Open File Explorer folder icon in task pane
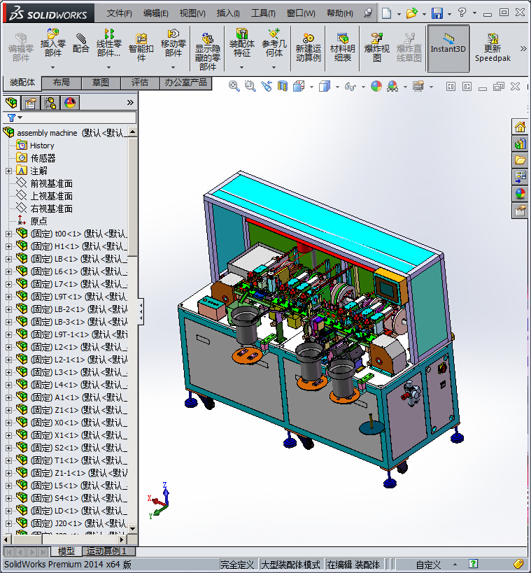 (x=520, y=160)
